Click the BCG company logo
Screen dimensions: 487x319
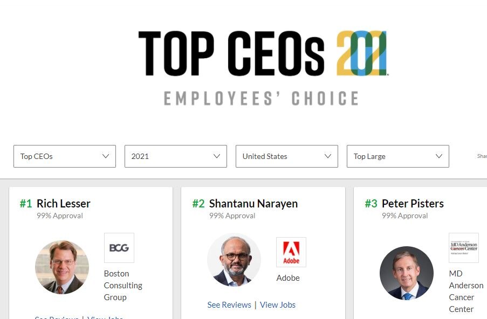point(118,248)
